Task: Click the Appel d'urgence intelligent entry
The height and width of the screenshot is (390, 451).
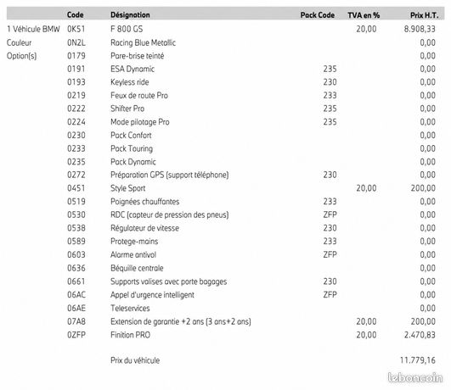Action: (152, 295)
